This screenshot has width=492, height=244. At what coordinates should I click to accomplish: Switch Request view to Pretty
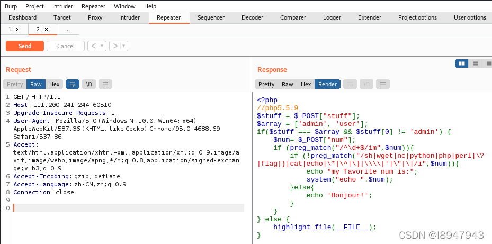(15, 84)
